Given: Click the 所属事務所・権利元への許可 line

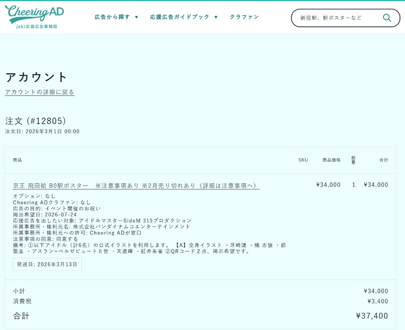Looking at the screenshot, I should click(77, 233).
